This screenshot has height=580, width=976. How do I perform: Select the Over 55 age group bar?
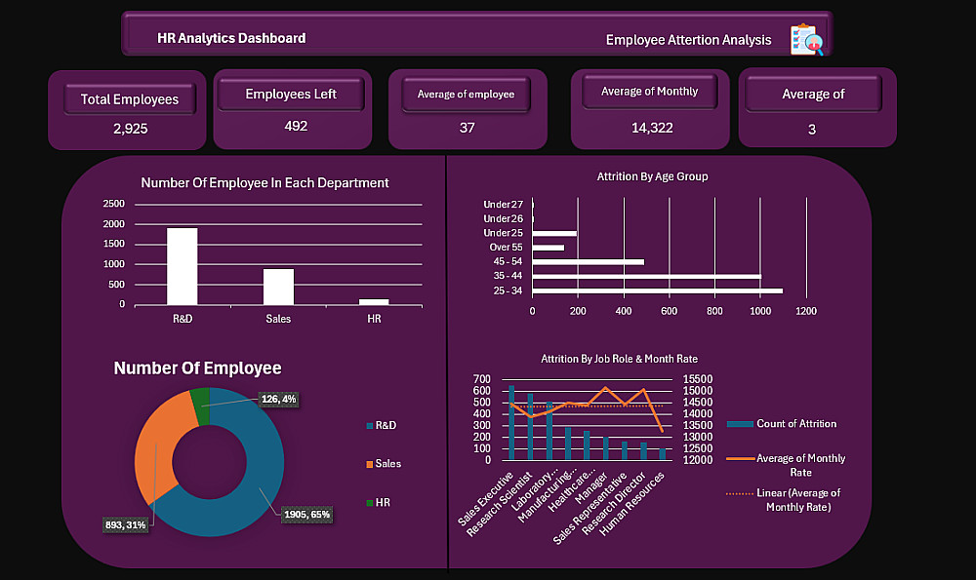(549, 248)
